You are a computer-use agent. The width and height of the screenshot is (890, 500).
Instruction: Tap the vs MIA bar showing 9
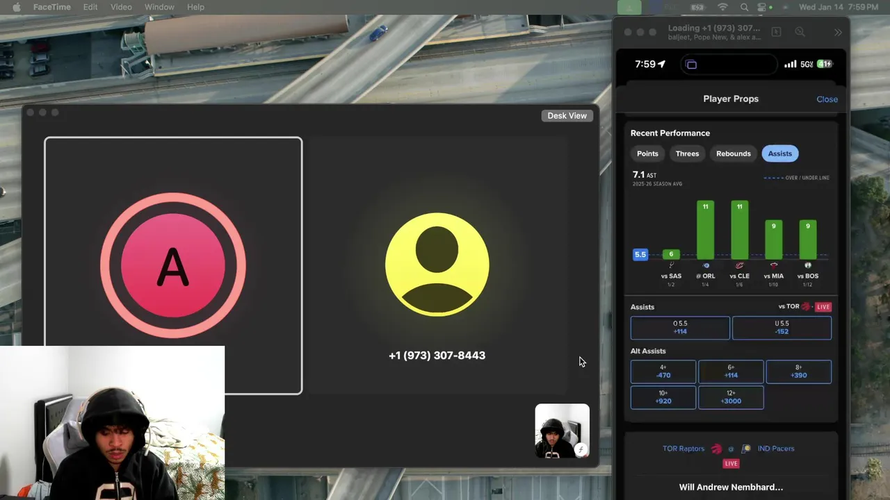pyautogui.click(x=773, y=240)
